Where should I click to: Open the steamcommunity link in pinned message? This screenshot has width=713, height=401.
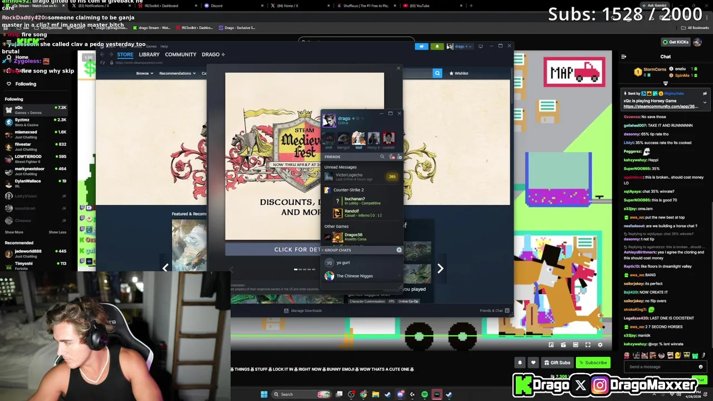(x=660, y=106)
